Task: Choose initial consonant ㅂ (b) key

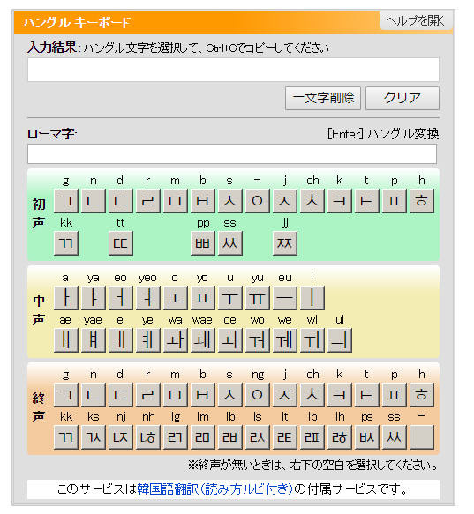Action: [203, 201]
